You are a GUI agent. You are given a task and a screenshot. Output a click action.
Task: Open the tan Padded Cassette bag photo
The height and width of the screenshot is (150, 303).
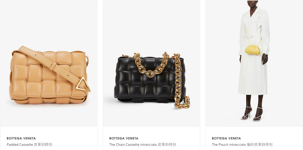pyautogui.click(x=49, y=63)
